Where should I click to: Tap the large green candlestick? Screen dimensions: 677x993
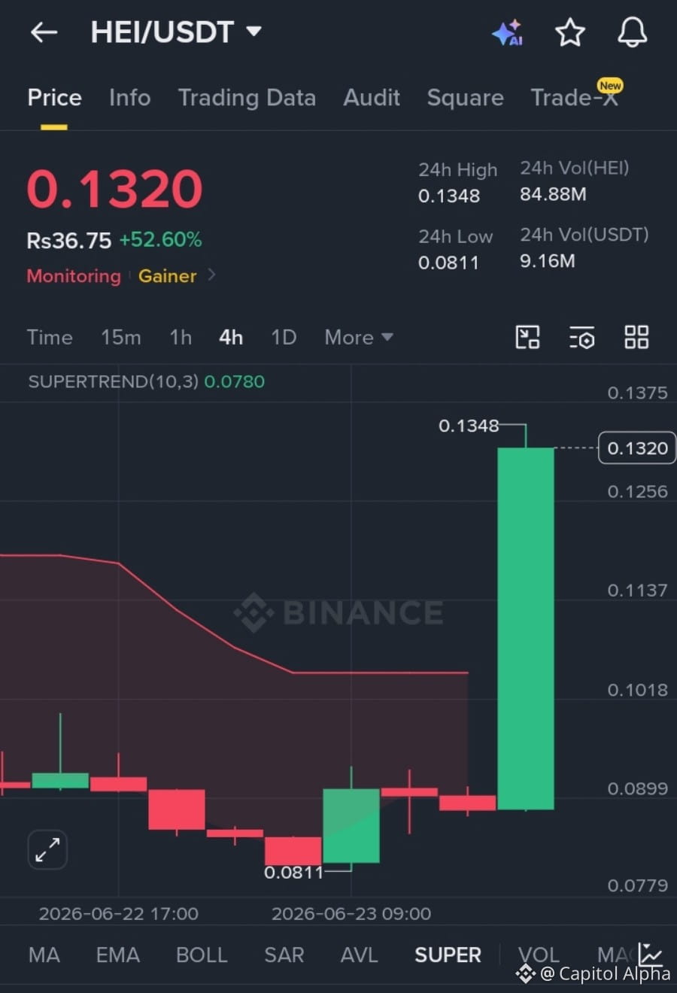point(526,628)
